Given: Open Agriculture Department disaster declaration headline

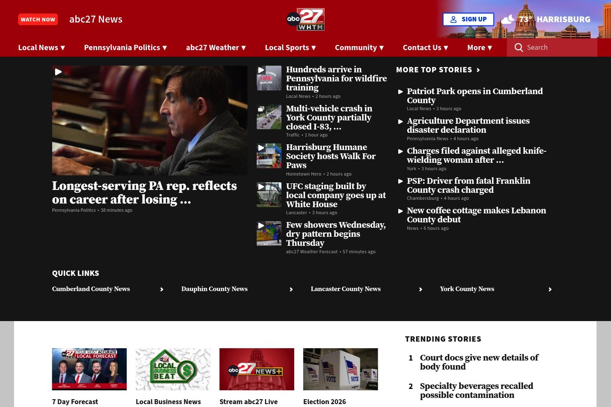Looking at the screenshot, I should (468, 126).
